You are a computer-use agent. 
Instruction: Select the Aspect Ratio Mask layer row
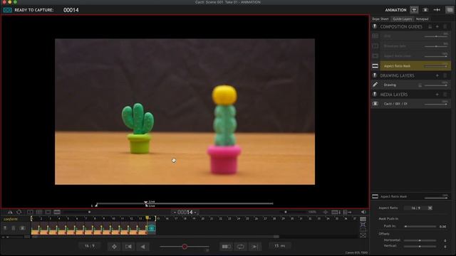[415, 66]
